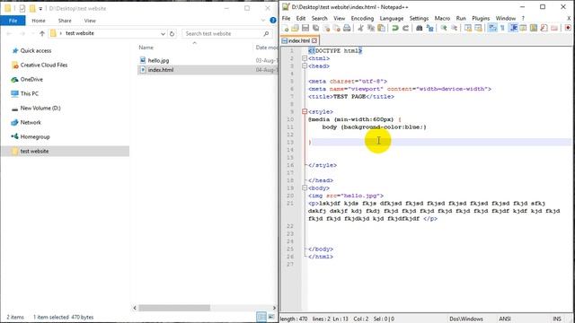This screenshot has height=323, width=575.
Task: Open Find with the binoculars icon
Action: click(x=420, y=28)
